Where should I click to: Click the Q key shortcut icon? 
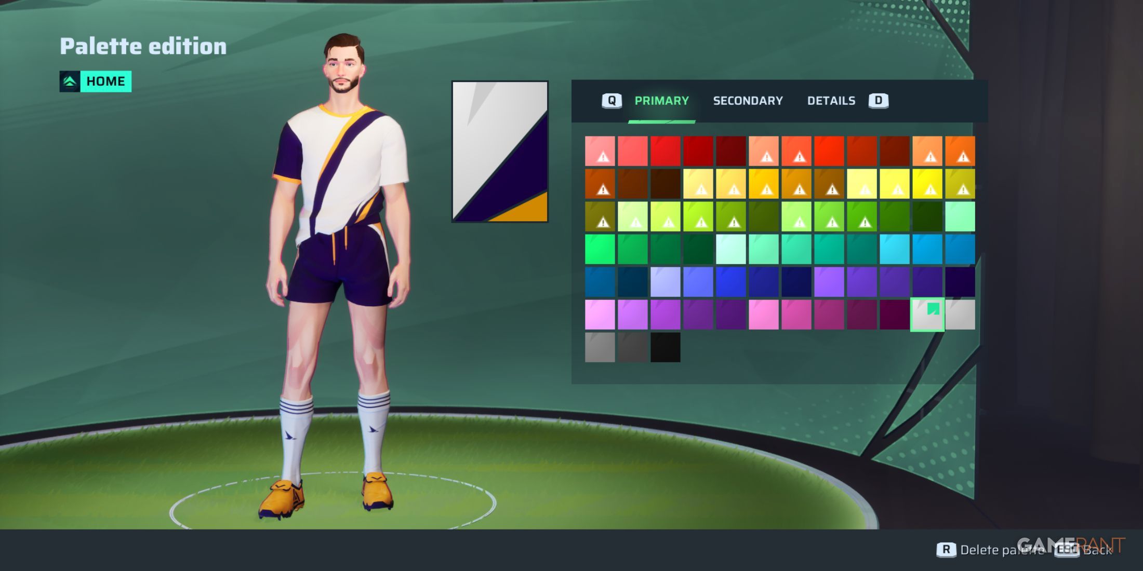pyautogui.click(x=613, y=101)
